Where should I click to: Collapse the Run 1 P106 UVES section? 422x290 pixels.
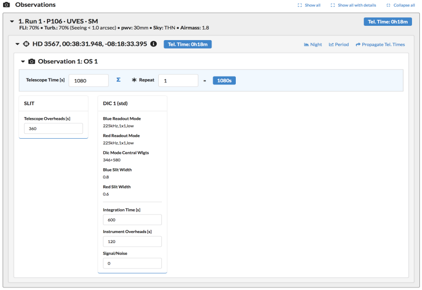pos(12,21)
